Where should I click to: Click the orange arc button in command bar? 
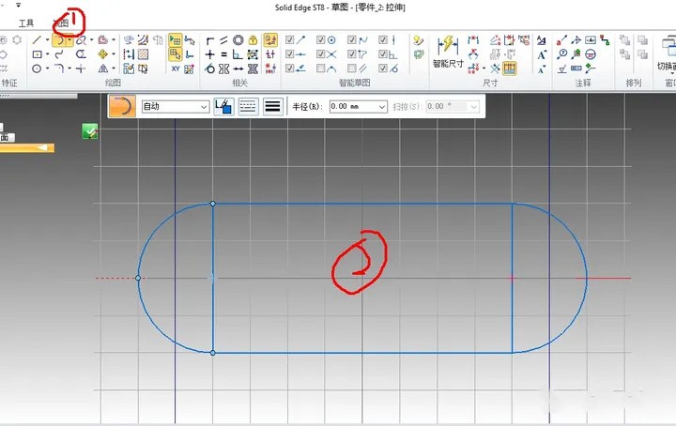tap(122, 106)
